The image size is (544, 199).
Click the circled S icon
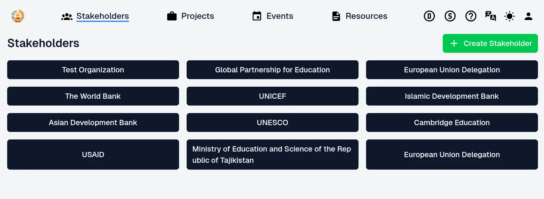click(450, 16)
